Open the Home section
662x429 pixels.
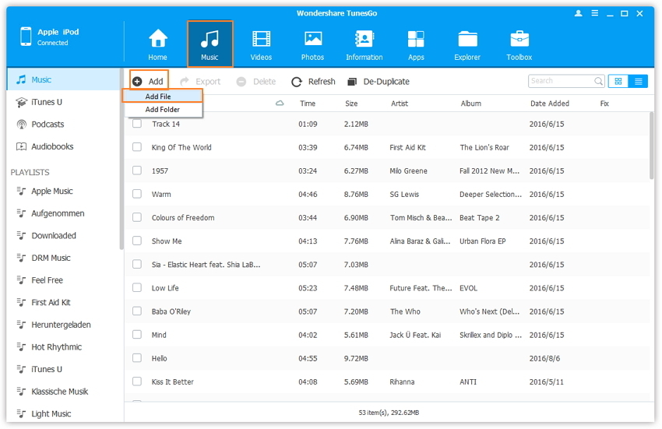tap(158, 44)
